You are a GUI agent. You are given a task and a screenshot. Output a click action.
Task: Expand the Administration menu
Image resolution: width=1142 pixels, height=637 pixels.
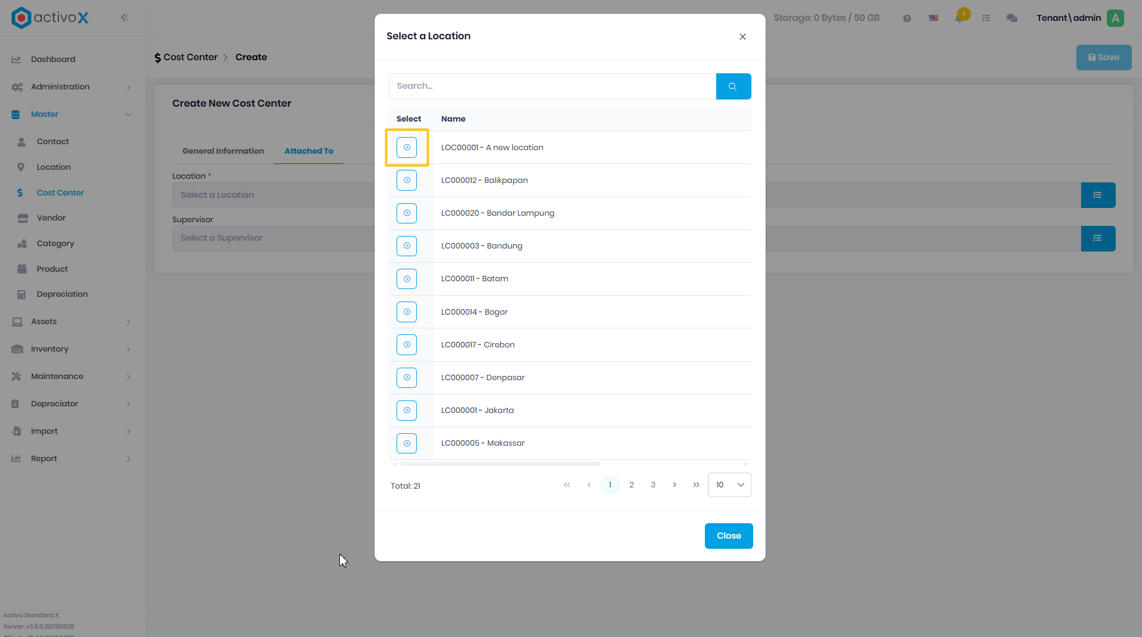[72, 87]
